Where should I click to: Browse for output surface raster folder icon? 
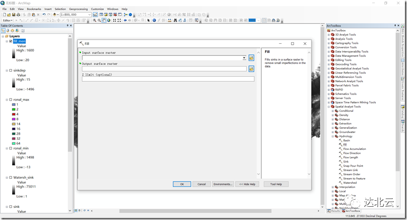tap(251, 69)
